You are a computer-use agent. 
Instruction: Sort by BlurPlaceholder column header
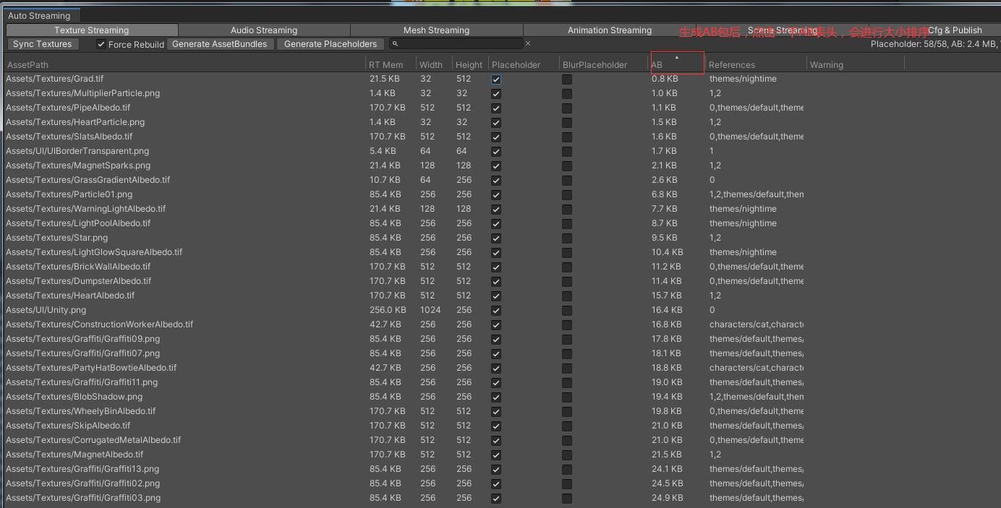tap(603, 64)
